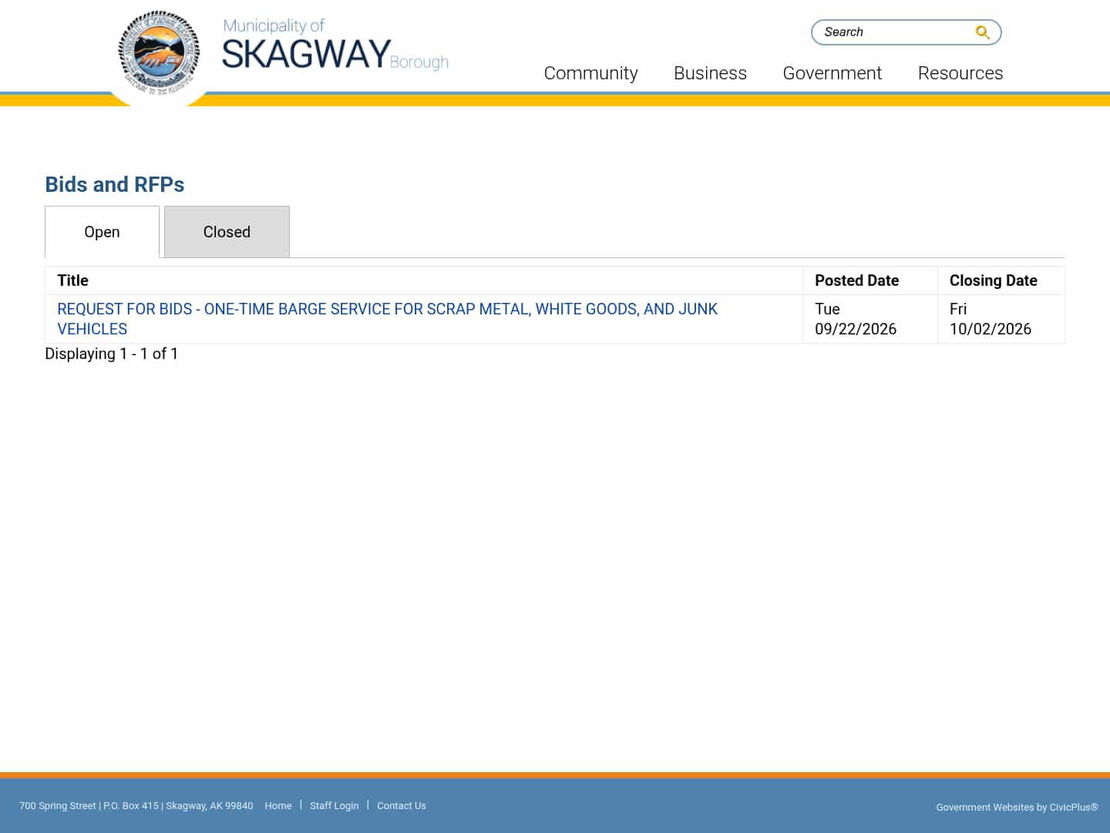
Task: Click the Municipality of Skagway Borough wordmark
Action: pos(335,45)
